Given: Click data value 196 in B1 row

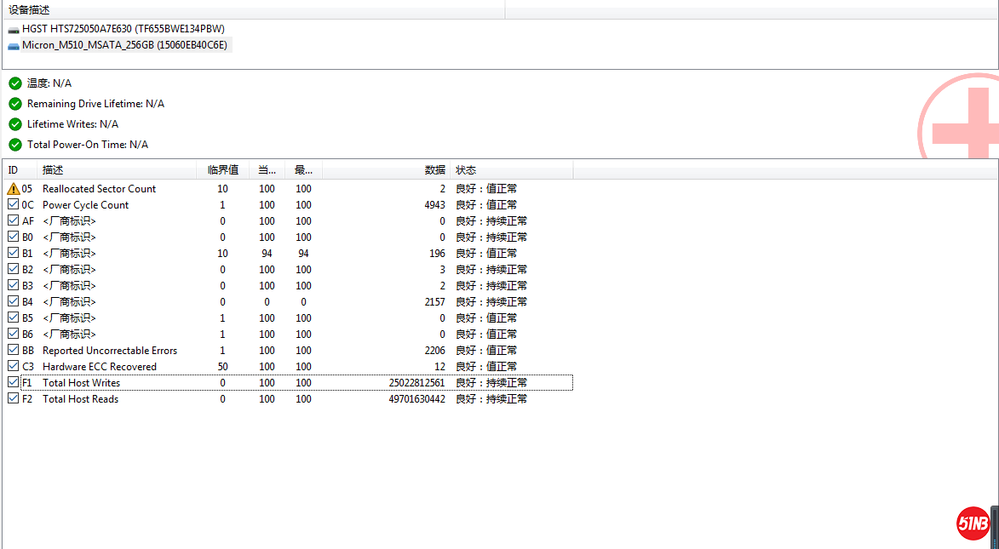Looking at the screenshot, I should [437, 254].
